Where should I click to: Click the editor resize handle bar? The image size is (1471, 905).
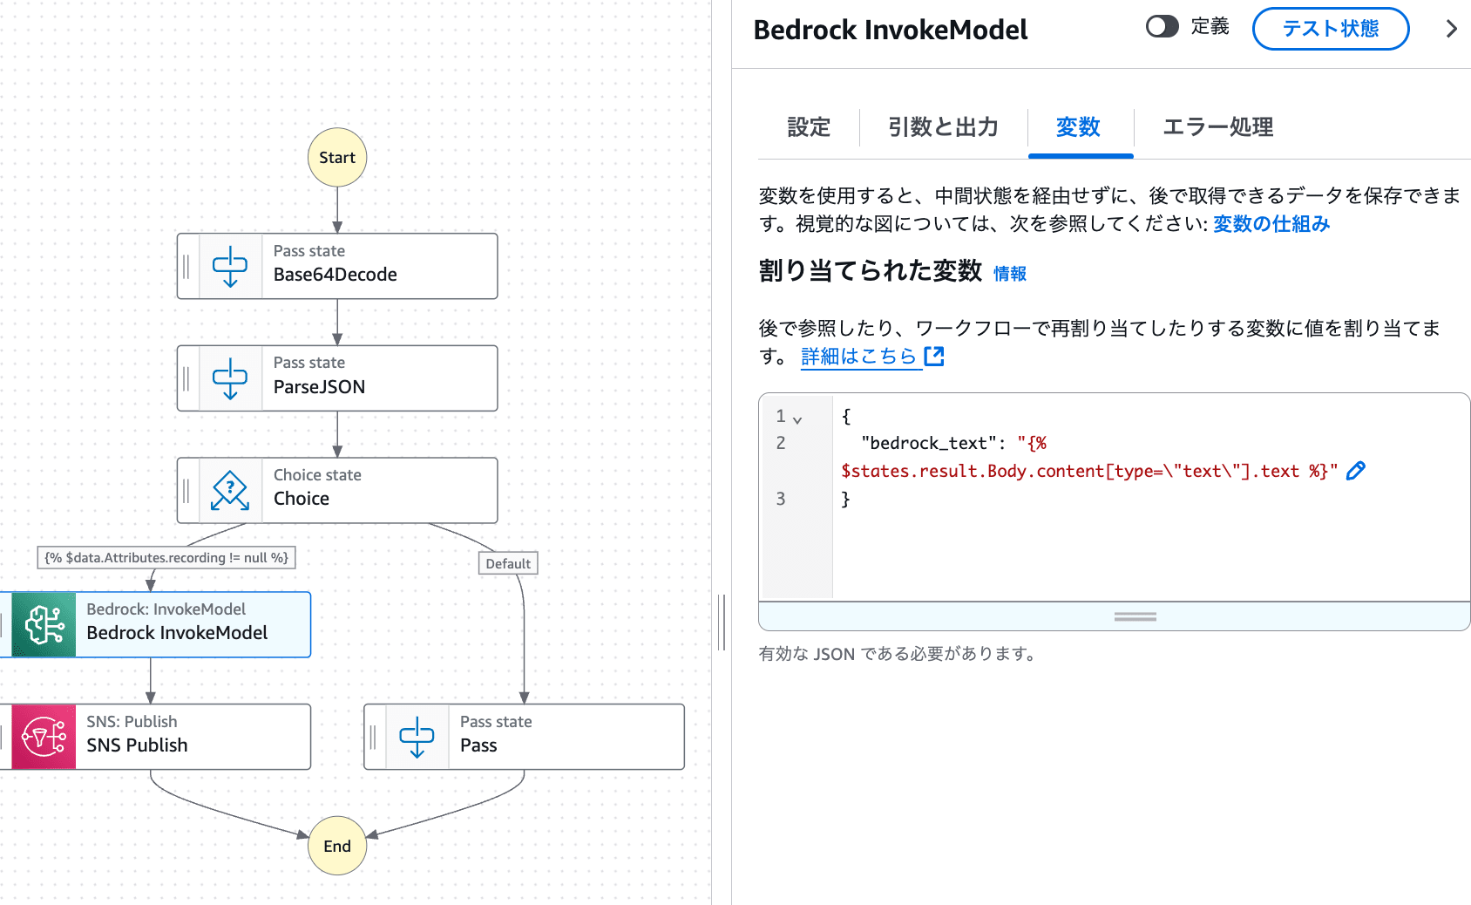[1135, 616]
